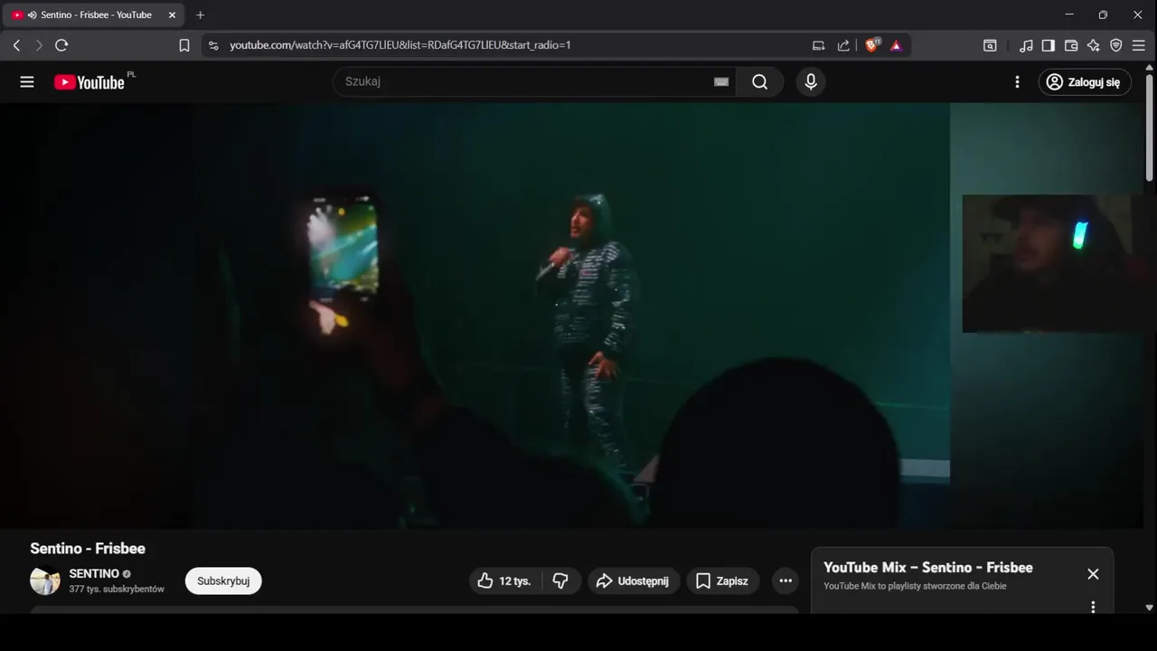Open Brave VPN shield icon
Image resolution: width=1157 pixels, height=651 pixels.
[x=1116, y=45]
